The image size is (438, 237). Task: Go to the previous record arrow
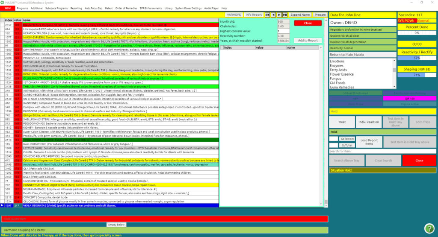pos(273,15)
